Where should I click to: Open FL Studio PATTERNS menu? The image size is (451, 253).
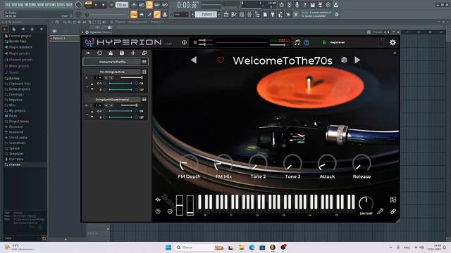30,5
